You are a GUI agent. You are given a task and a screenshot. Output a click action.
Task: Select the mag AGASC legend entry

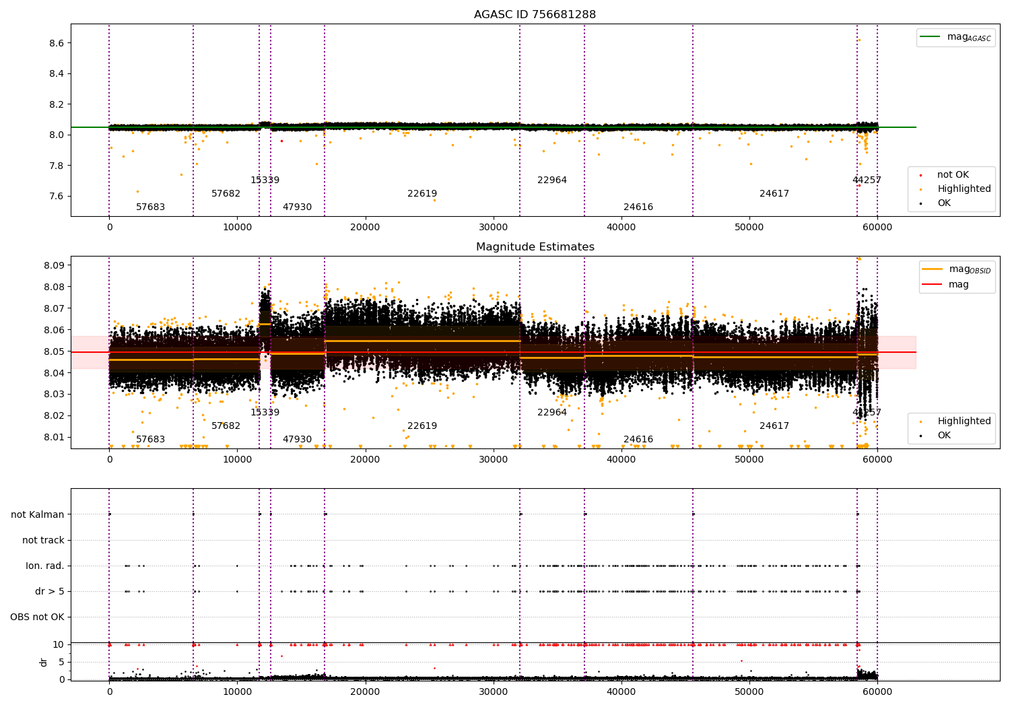pos(955,37)
